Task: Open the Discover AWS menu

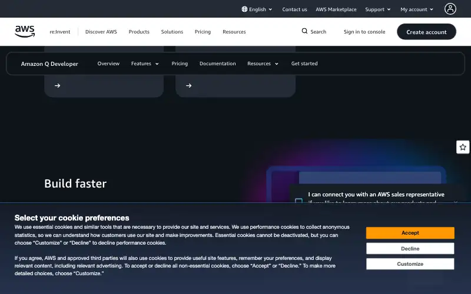Action: [x=101, y=32]
